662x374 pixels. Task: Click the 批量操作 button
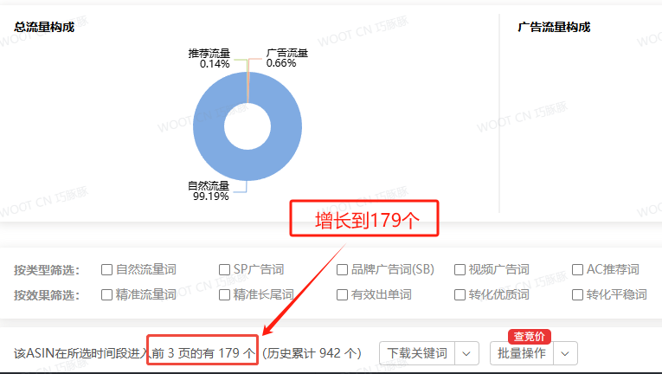522,353
